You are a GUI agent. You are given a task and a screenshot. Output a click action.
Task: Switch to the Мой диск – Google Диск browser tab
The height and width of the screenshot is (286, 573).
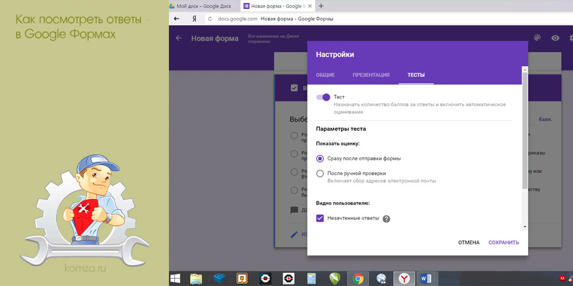pyautogui.click(x=203, y=6)
